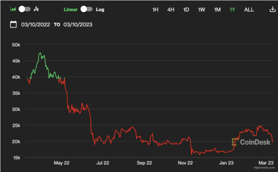Select the 15k axis label
The height and width of the screenshot is (172, 278).
click(x=17, y=158)
